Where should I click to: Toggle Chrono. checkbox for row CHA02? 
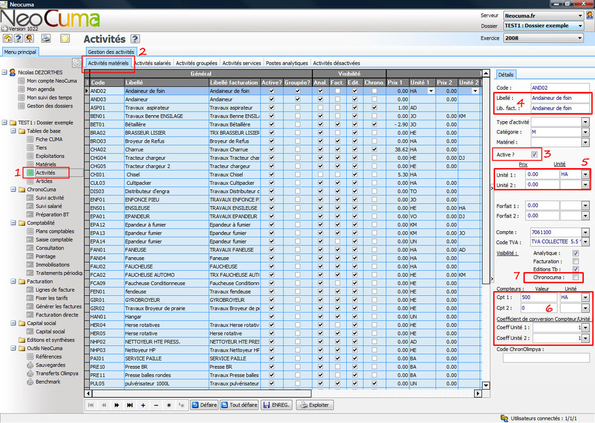tap(374, 149)
